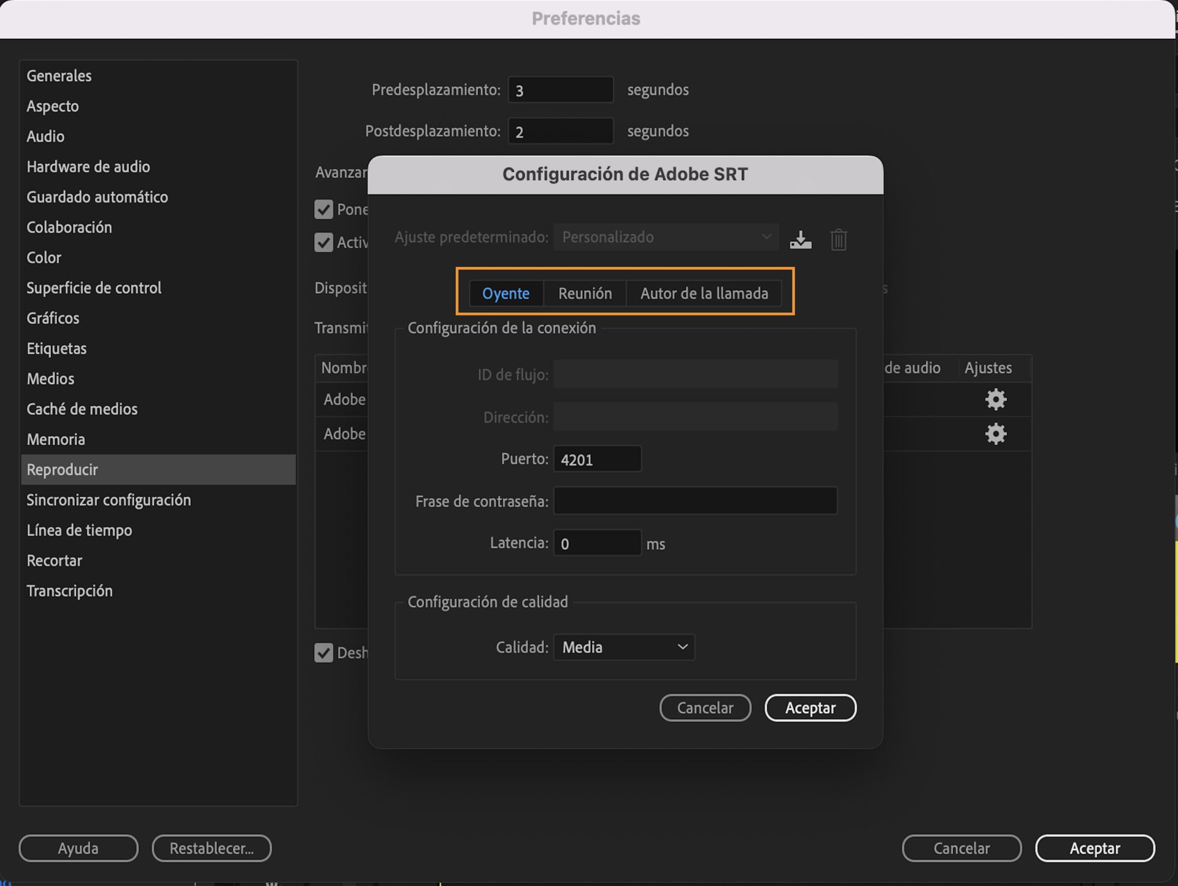Toggle the checkbox beside the 'Pone…' option
Image resolution: width=1178 pixels, height=886 pixels.
click(323, 209)
